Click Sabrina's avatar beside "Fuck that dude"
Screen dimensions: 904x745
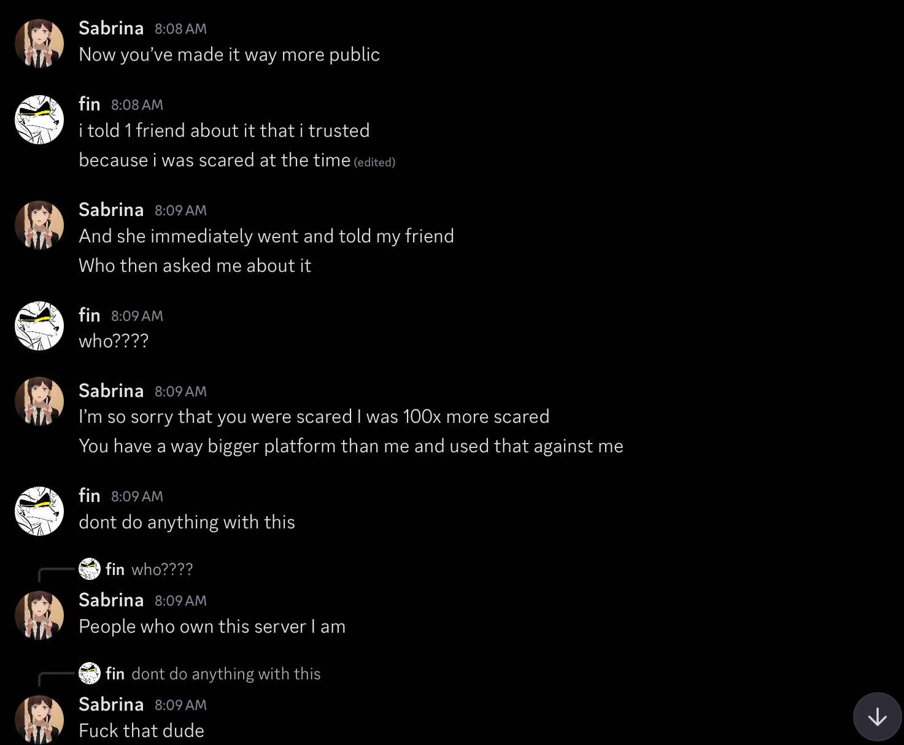click(39, 719)
